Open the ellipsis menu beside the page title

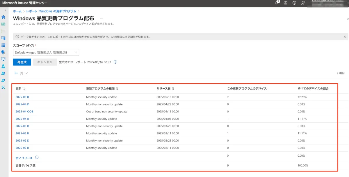point(101,18)
